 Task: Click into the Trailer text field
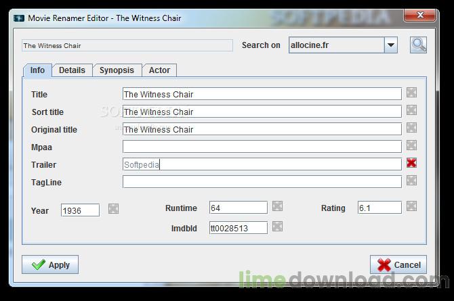262,164
